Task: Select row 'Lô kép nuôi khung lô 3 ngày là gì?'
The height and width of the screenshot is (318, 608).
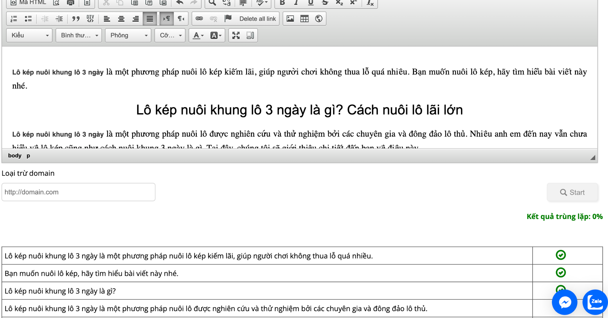Action: tap(267, 291)
